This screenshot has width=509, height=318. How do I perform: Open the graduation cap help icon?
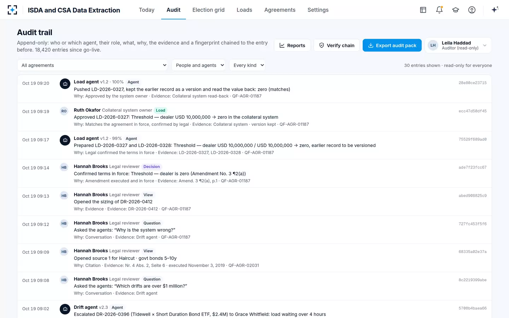tap(456, 10)
